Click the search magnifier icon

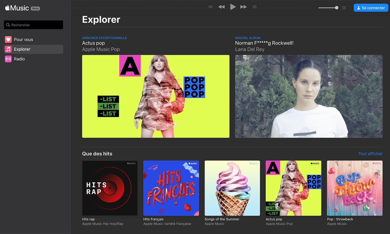click(8, 25)
